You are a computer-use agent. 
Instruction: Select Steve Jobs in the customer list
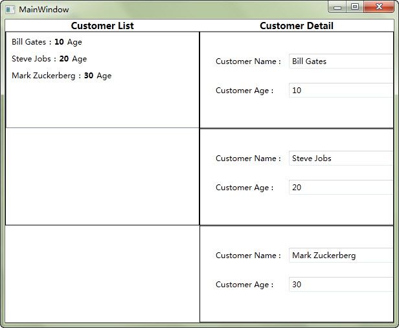click(49, 59)
